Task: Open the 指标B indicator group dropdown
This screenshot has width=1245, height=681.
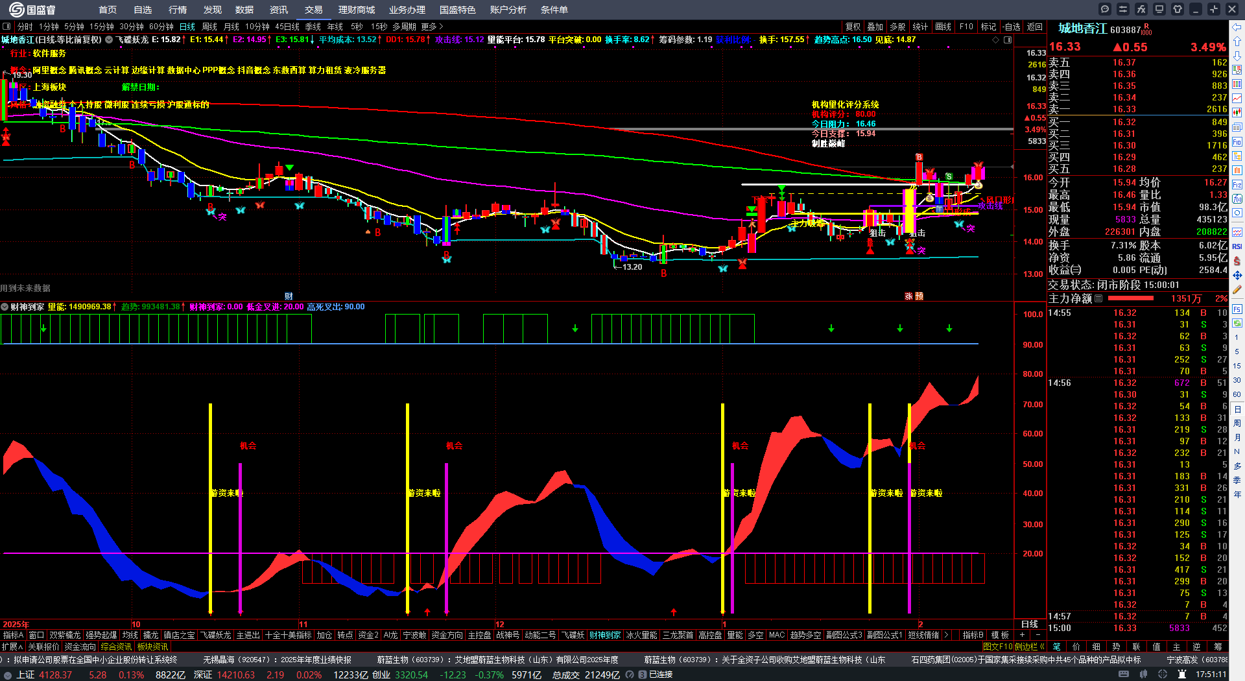Action: point(973,635)
